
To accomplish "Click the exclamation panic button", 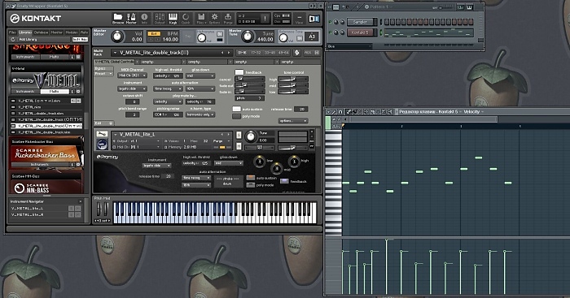I will pyautogui.click(x=265, y=19).
